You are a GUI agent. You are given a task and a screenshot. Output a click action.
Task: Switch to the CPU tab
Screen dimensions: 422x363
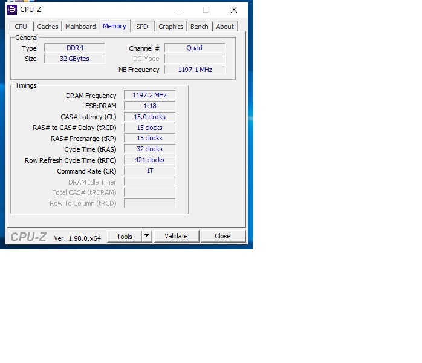point(21,27)
